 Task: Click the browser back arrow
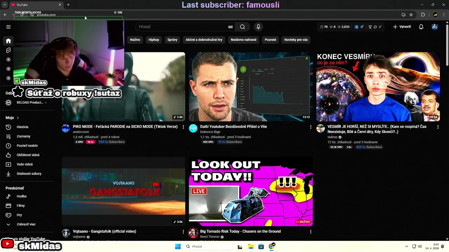[5, 15]
